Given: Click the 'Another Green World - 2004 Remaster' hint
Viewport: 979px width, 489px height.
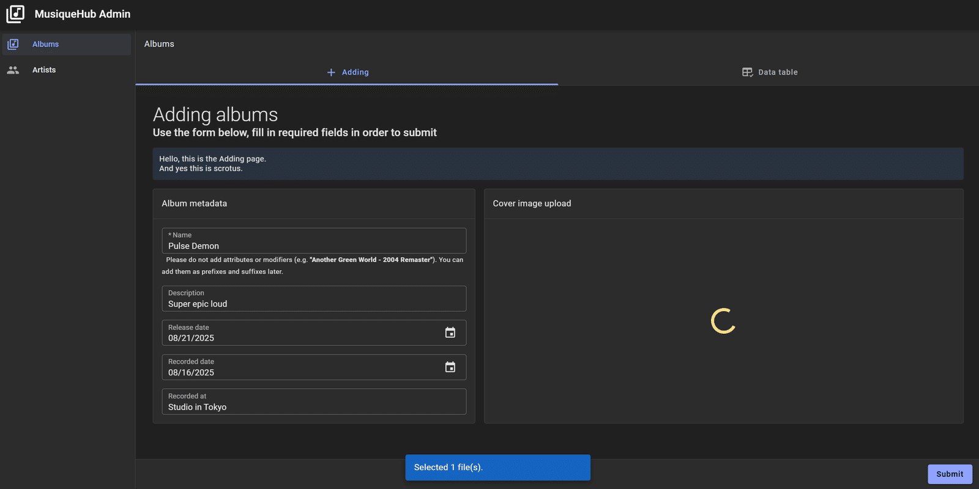Looking at the screenshot, I should [x=372, y=260].
